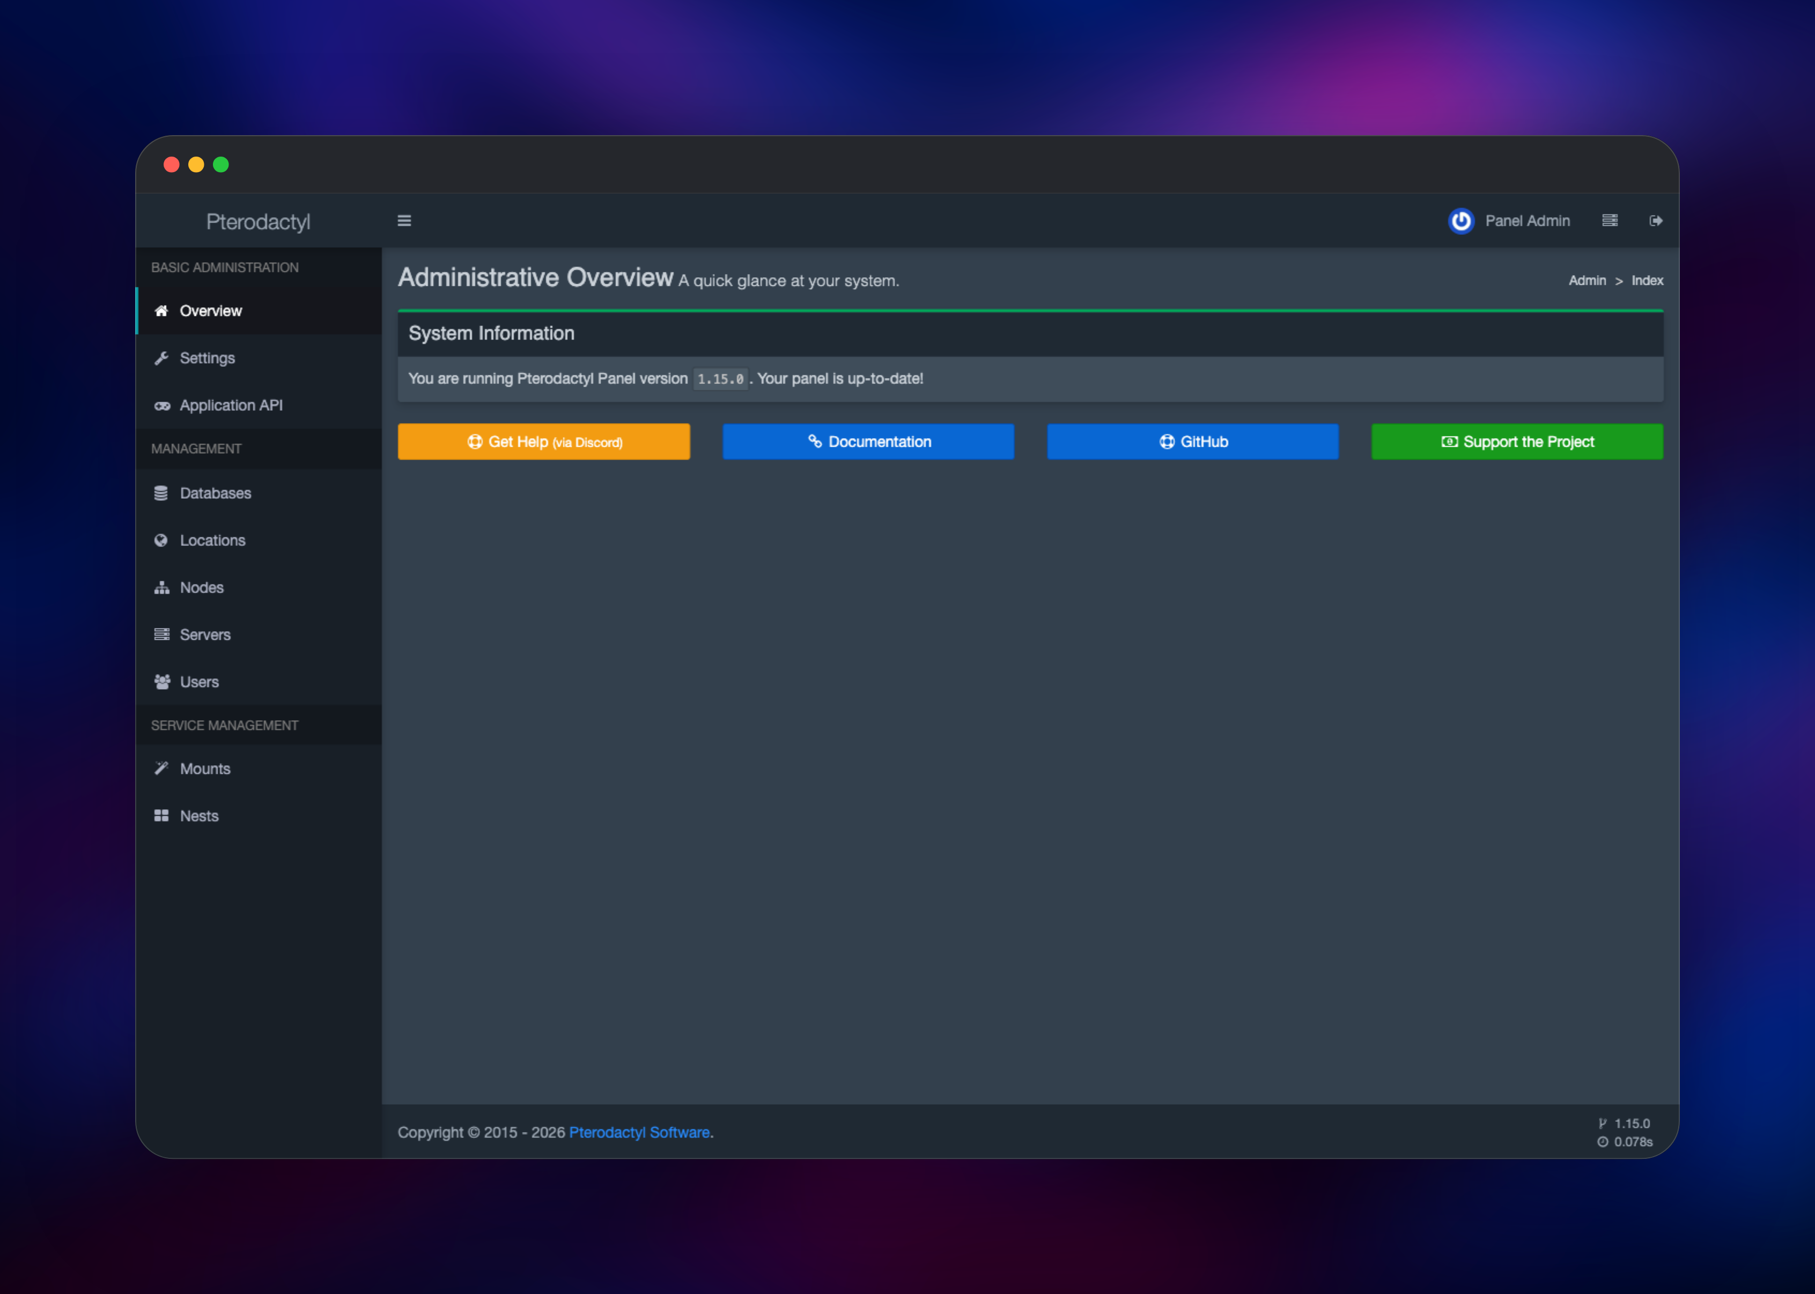Click the Mounts magic wand icon

(x=161, y=768)
